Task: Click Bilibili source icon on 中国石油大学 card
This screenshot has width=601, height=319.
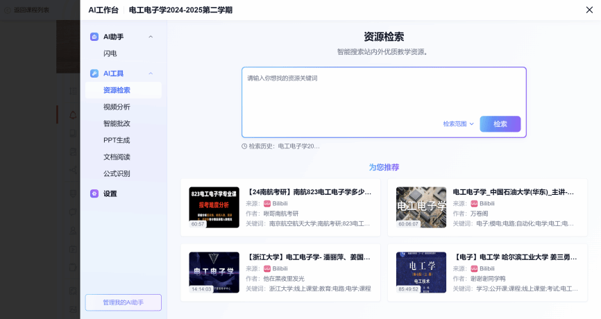Action: [474, 203]
